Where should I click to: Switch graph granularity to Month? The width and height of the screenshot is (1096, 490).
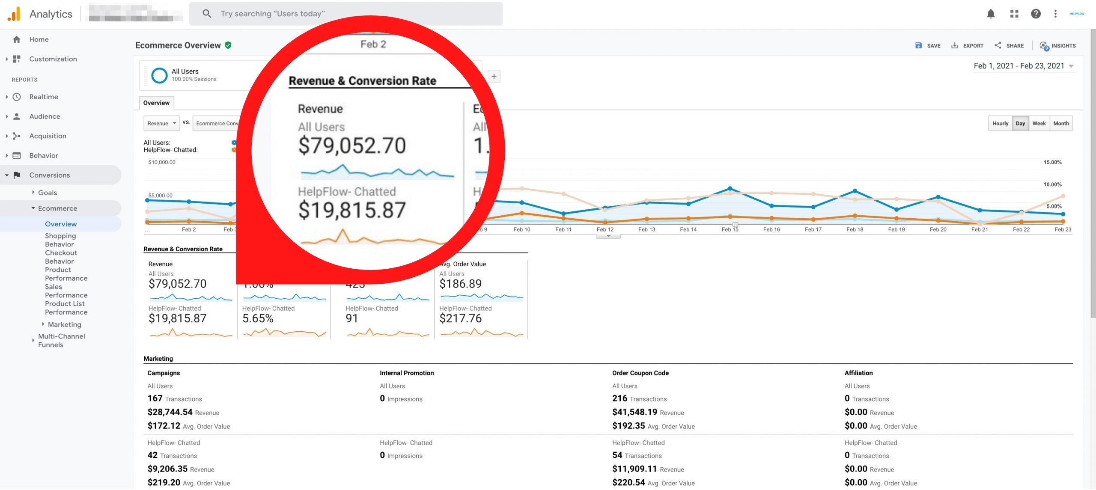click(1061, 123)
